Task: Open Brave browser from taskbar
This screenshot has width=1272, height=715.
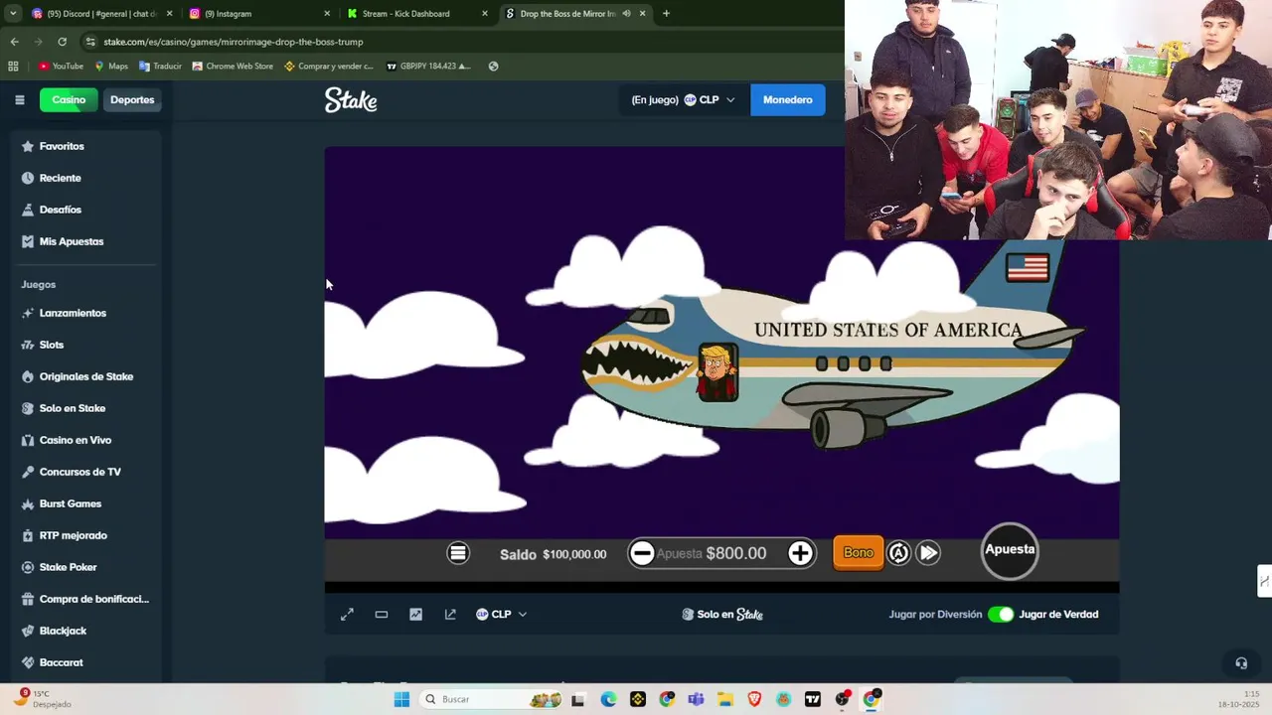Action: [x=754, y=699]
